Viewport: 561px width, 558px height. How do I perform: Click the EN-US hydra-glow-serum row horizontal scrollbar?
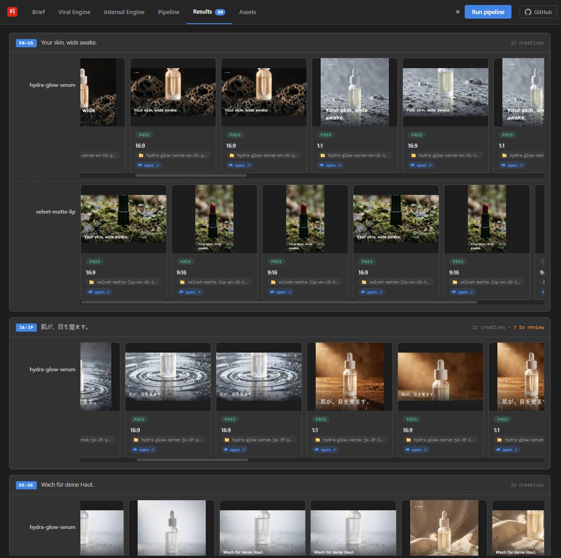pyautogui.click(x=191, y=175)
